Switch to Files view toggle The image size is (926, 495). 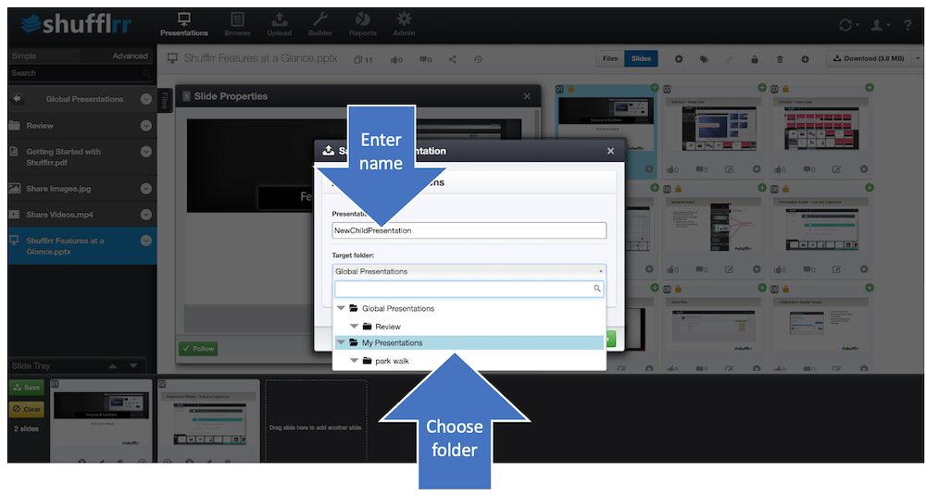click(610, 58)
